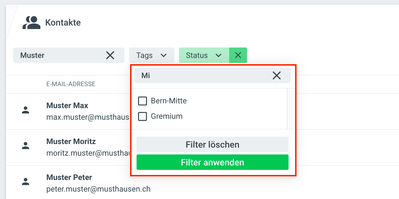Viewport: 399px width, 199px height.
Task: Open the Muster Moritz contact
Action: click(x=71, y=141)
